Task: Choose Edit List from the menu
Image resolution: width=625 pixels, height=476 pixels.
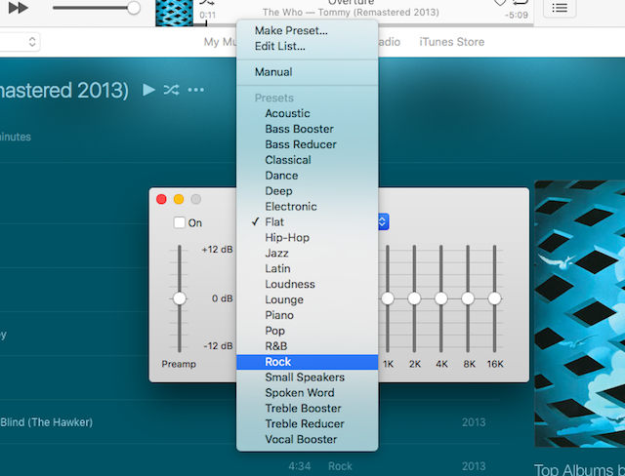Action: (279, 46)
